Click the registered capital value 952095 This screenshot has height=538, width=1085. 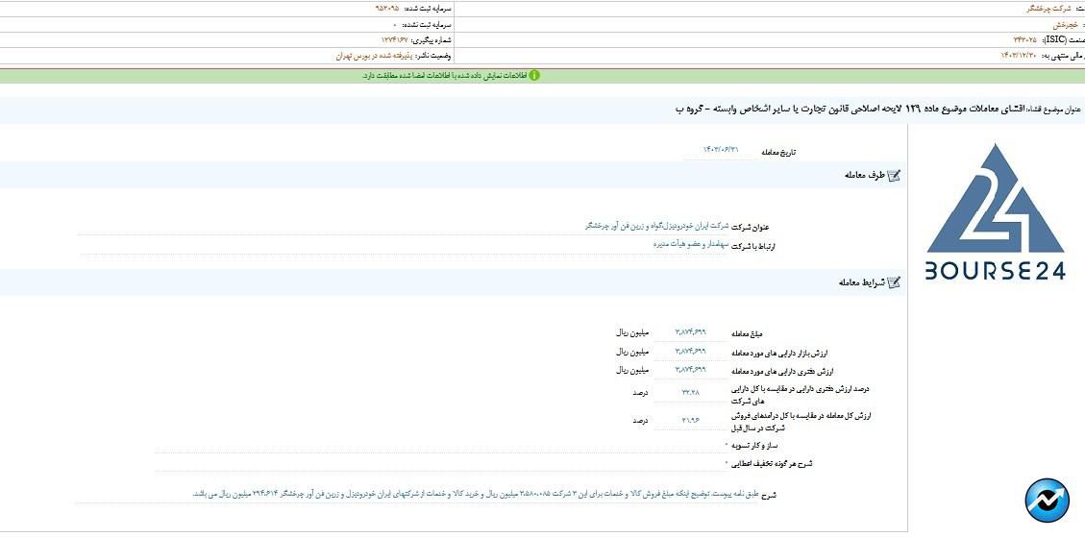pos(386,9)
